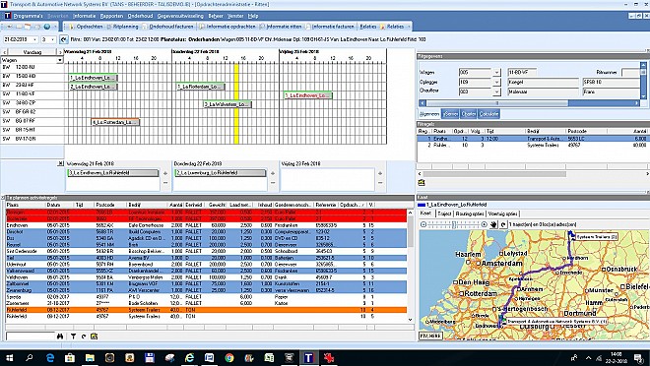Select orange Rühlerfeld row in activity list
This screenshot has height=366, width=650.
point(206,310)
